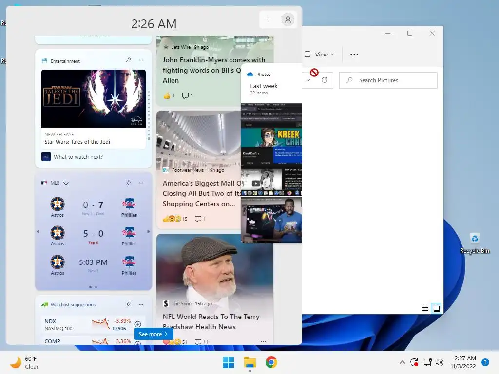
Task: Open Watchlist suggestions more options
Action: click(141, 304)
